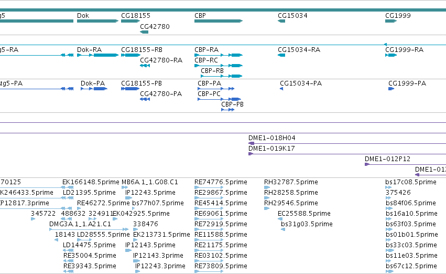
Task: Select EST RE29867.5prime
Action: pyautogui.click(x=221, y=193)
